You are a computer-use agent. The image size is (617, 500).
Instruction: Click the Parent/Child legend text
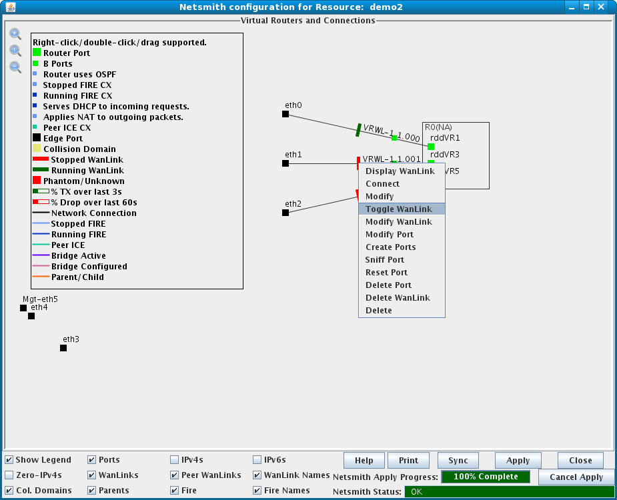[x=78, y=277]
